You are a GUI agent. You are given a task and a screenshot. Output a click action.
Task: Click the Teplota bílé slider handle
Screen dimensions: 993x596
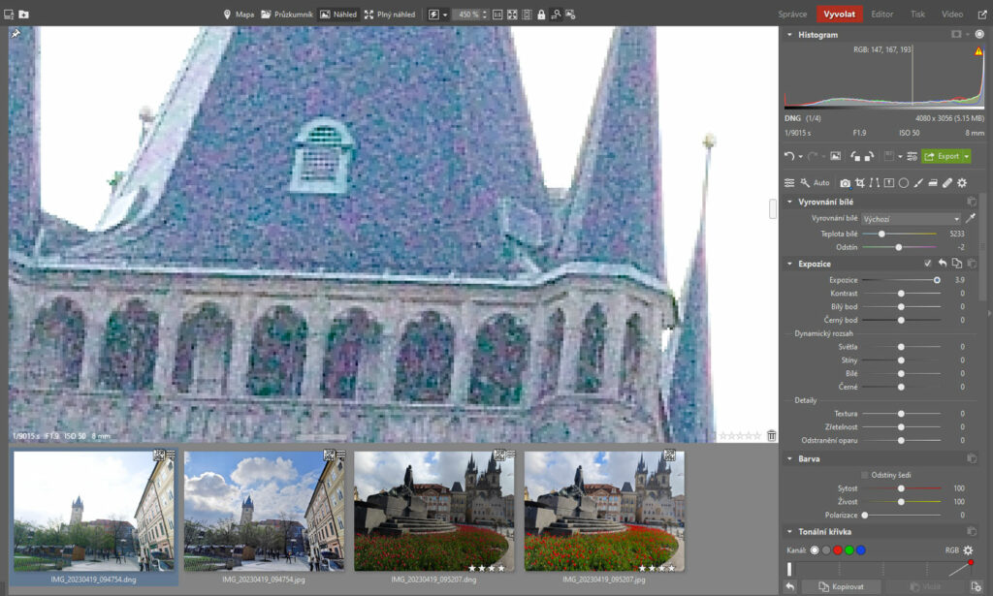click(x=881, y=234)
